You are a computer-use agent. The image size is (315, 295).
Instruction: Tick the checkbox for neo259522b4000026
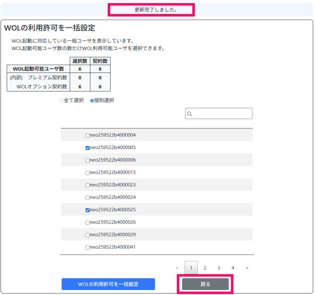tap(87, 222)
